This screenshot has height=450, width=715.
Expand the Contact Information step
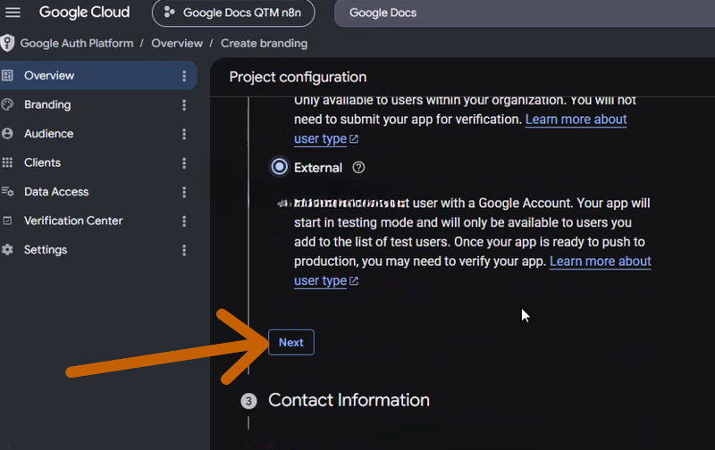(349, 400)
